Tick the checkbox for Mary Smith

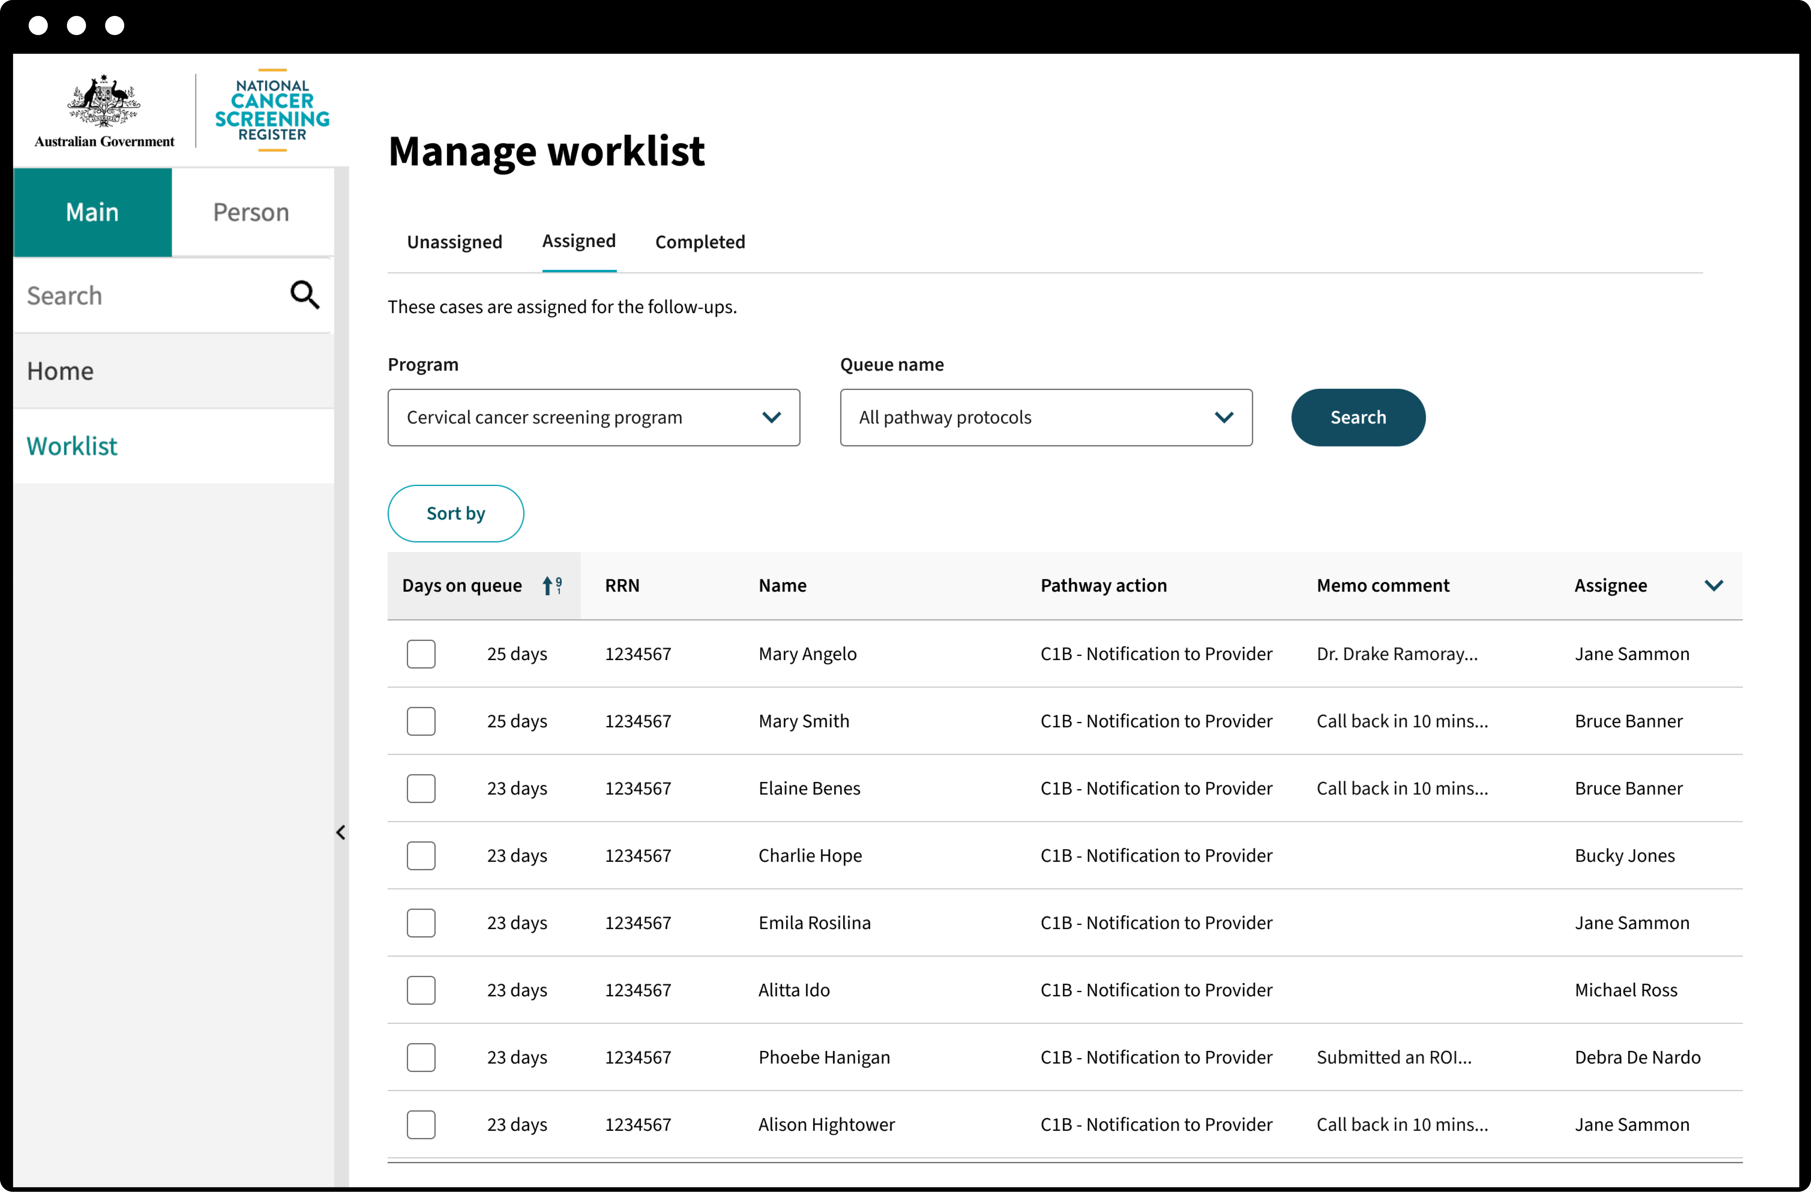(421, 721)
